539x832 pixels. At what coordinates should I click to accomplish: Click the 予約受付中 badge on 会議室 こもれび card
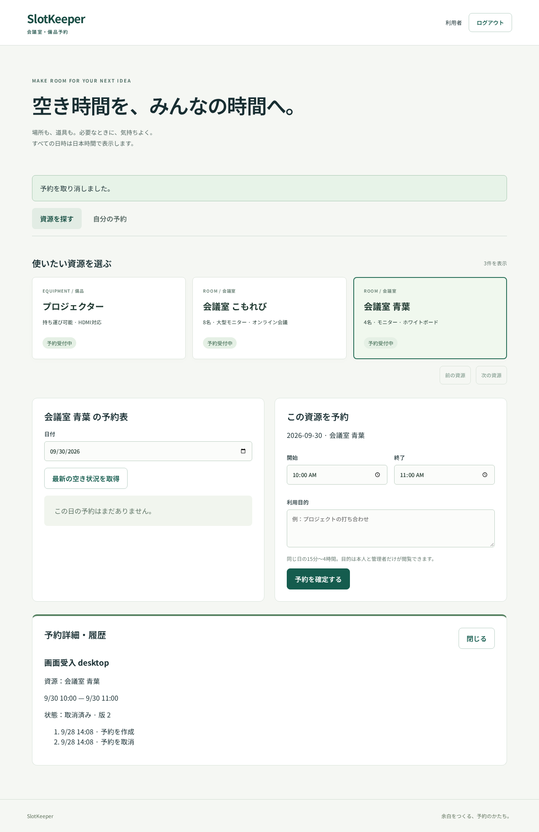220,343
